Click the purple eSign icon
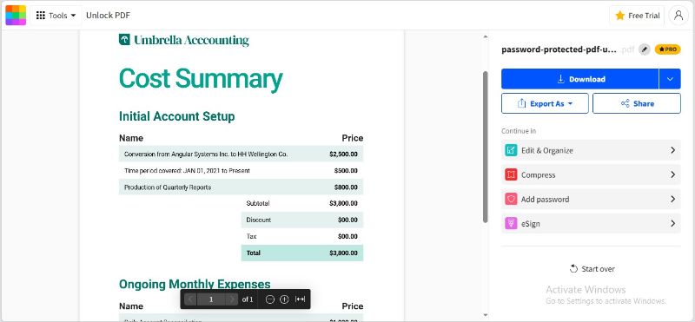Viewport: 695px width, 322px height. tap(511, 223)
